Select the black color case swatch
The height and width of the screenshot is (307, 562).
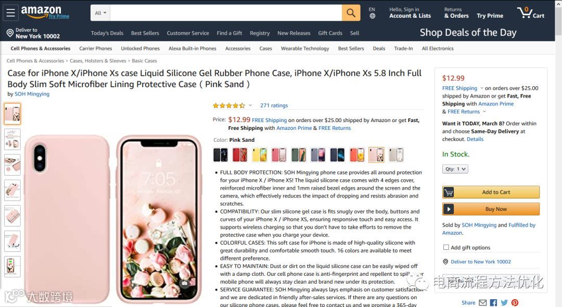click(221, 155)
